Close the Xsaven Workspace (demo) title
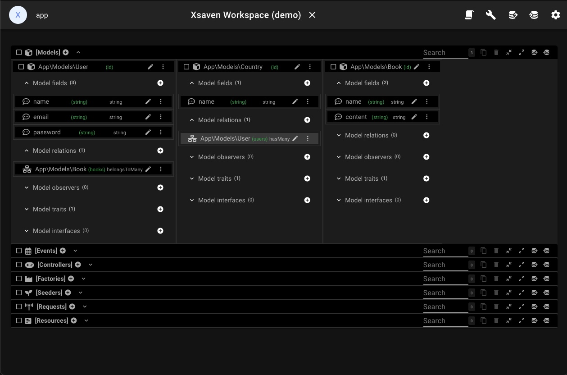Image resolution: width=567 pixels, height=375 pixels. pyautogui.click(x=312, y=15)
